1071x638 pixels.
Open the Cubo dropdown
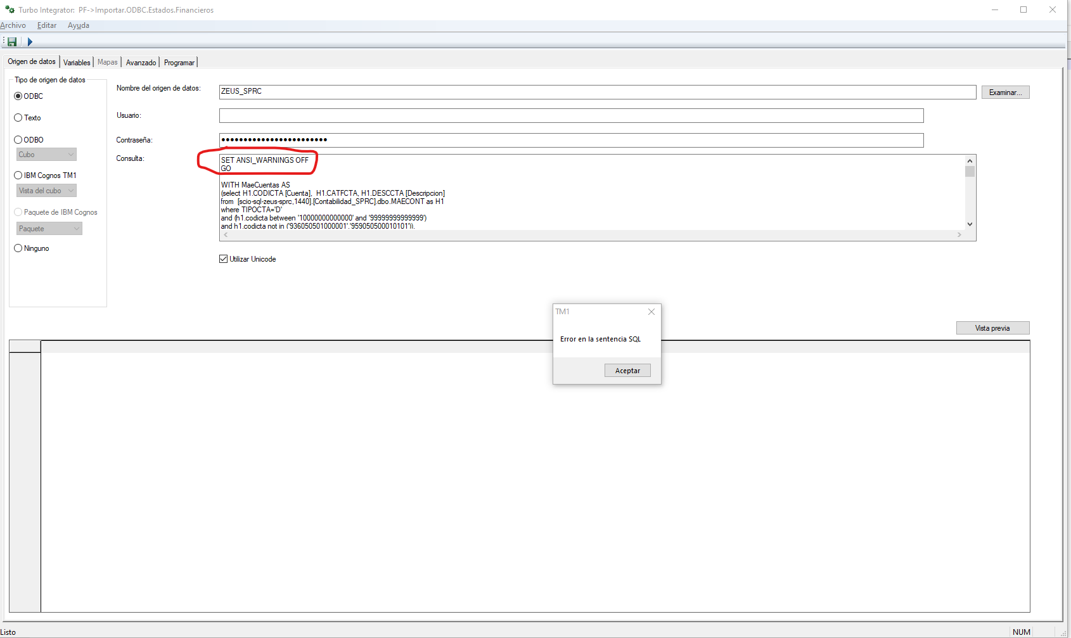(x=46, y=155)
